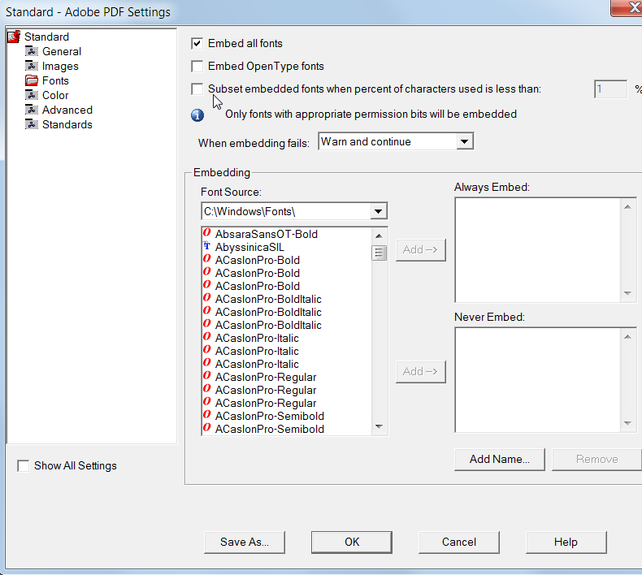Click the Images settings icon
The image size is (642, 575).
click(x=31, y=66)
